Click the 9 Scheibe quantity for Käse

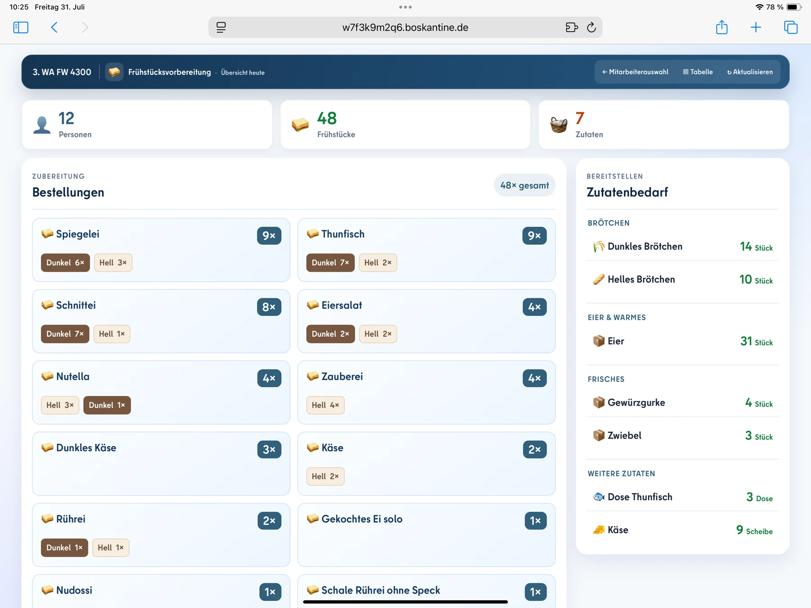point(754,530)
